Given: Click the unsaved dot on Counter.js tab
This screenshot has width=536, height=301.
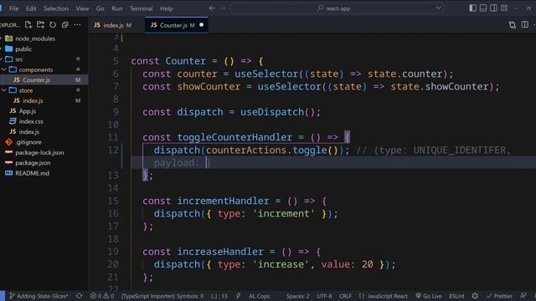Looking at the screenshot, I should (x=201, y=25).
